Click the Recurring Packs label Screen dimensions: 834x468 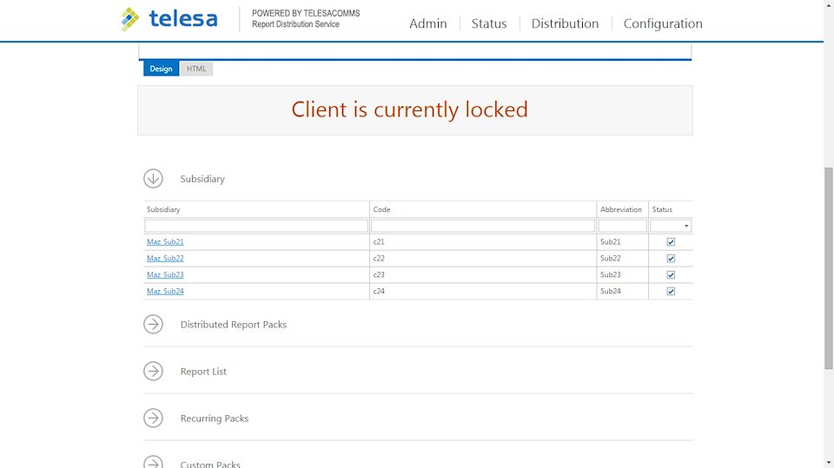(x=215, y=419)
